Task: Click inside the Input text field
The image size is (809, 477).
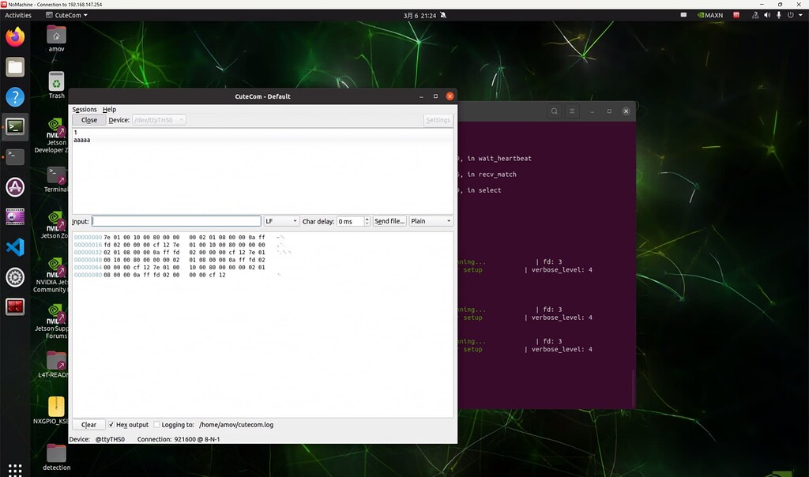Action: point(175,221)
